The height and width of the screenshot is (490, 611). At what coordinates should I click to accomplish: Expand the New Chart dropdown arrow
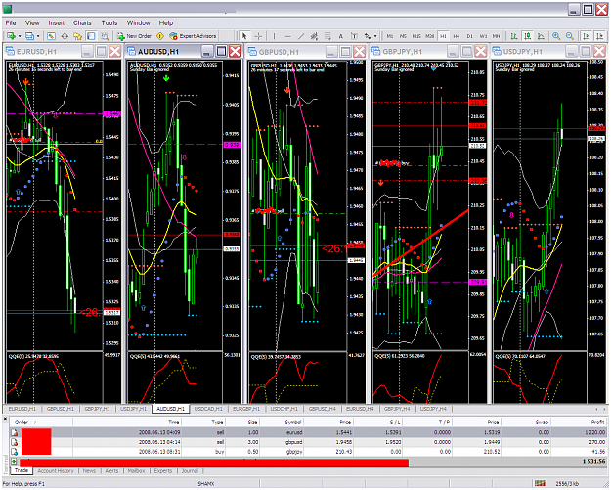tap(20, 36)
